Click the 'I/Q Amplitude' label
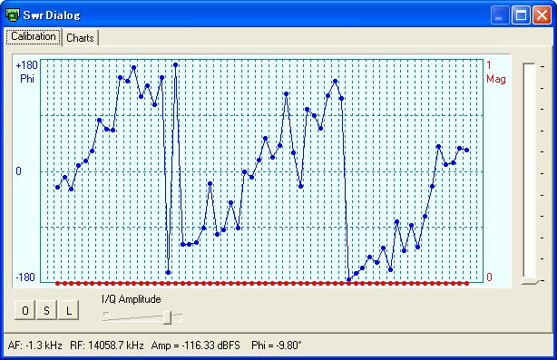The width and height of the screenshot is (557, 360). coord(131,299)
